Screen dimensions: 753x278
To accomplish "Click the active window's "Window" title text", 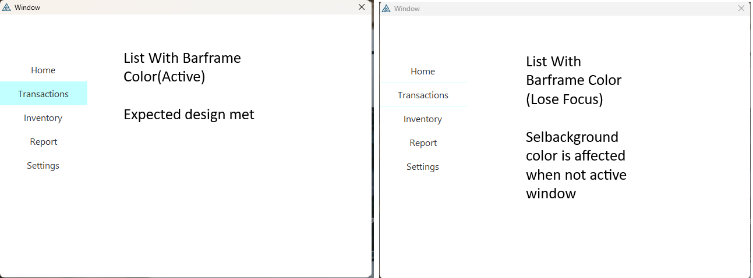I will (x=27, y=8).
